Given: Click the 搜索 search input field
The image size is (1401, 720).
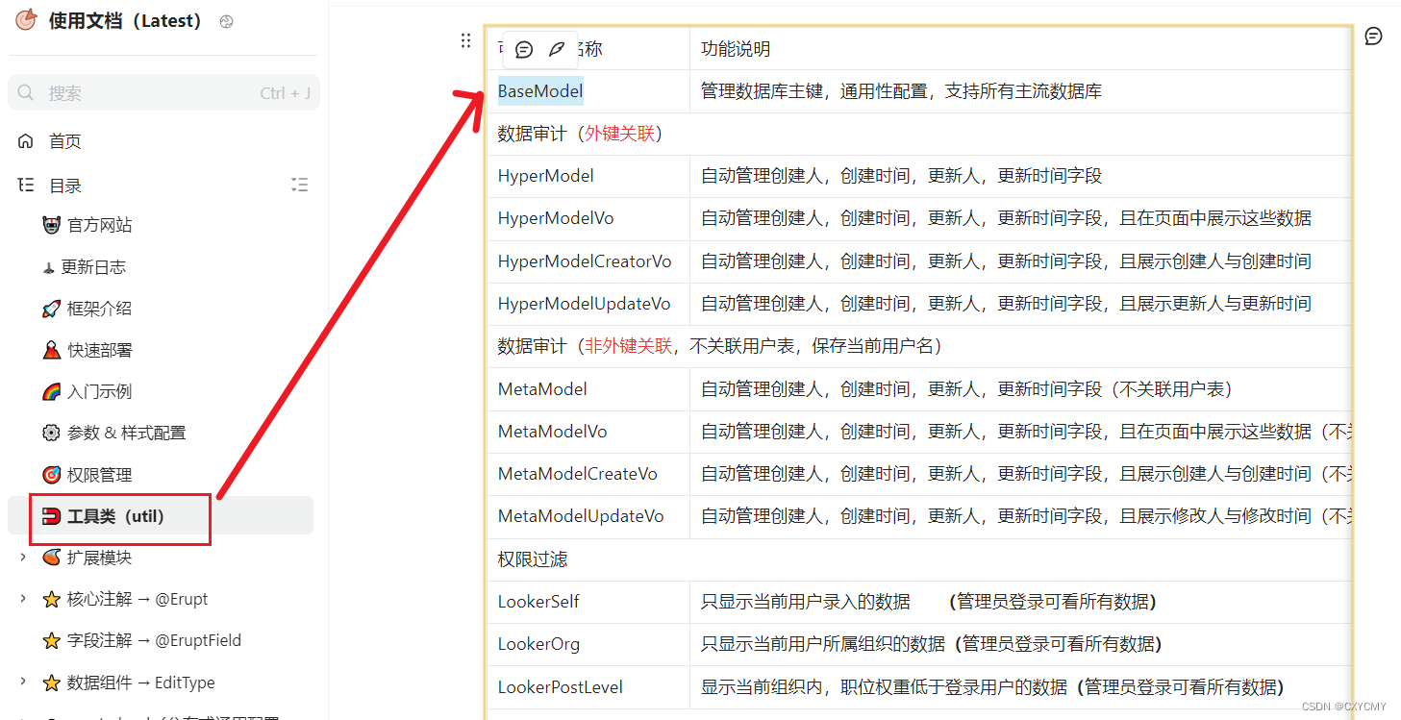Looking at the screenshot, I should 163,92.
